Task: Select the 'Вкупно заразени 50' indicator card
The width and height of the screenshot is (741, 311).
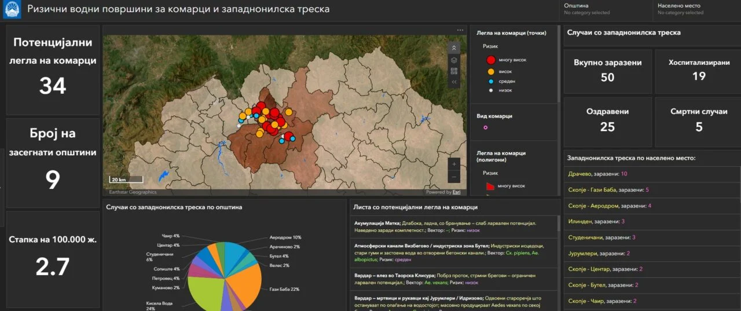Action: [x=607, y=71]
